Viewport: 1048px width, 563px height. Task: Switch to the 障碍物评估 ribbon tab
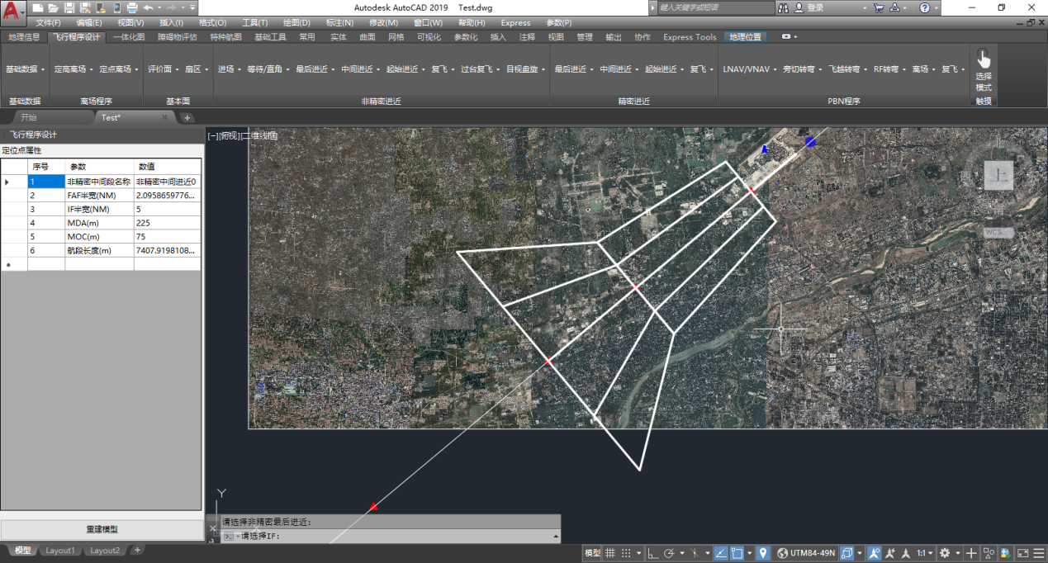pyautogui.click(x=178, y=37)
